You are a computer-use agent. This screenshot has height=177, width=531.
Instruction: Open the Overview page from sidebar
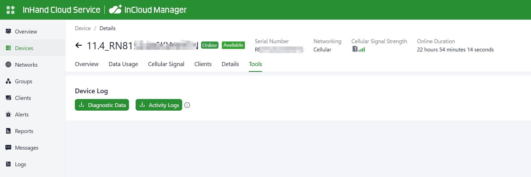[x=26, y=32]
